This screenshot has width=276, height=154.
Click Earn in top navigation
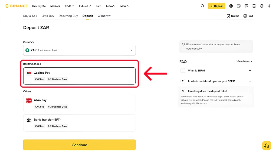click(98, 6)
